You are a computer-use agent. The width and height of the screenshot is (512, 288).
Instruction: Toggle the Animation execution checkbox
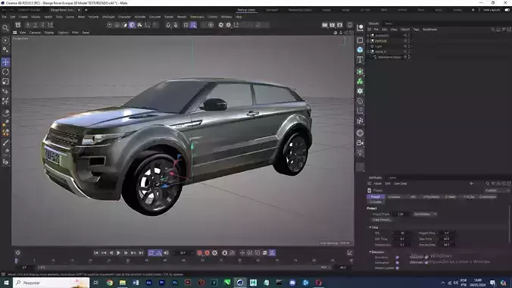coord(398,257)
